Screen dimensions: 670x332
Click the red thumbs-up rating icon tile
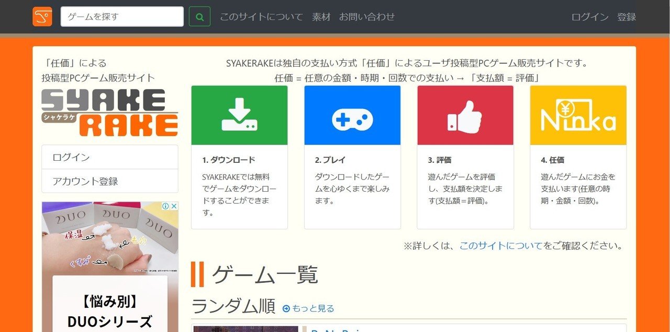click(x=465, y=115)
